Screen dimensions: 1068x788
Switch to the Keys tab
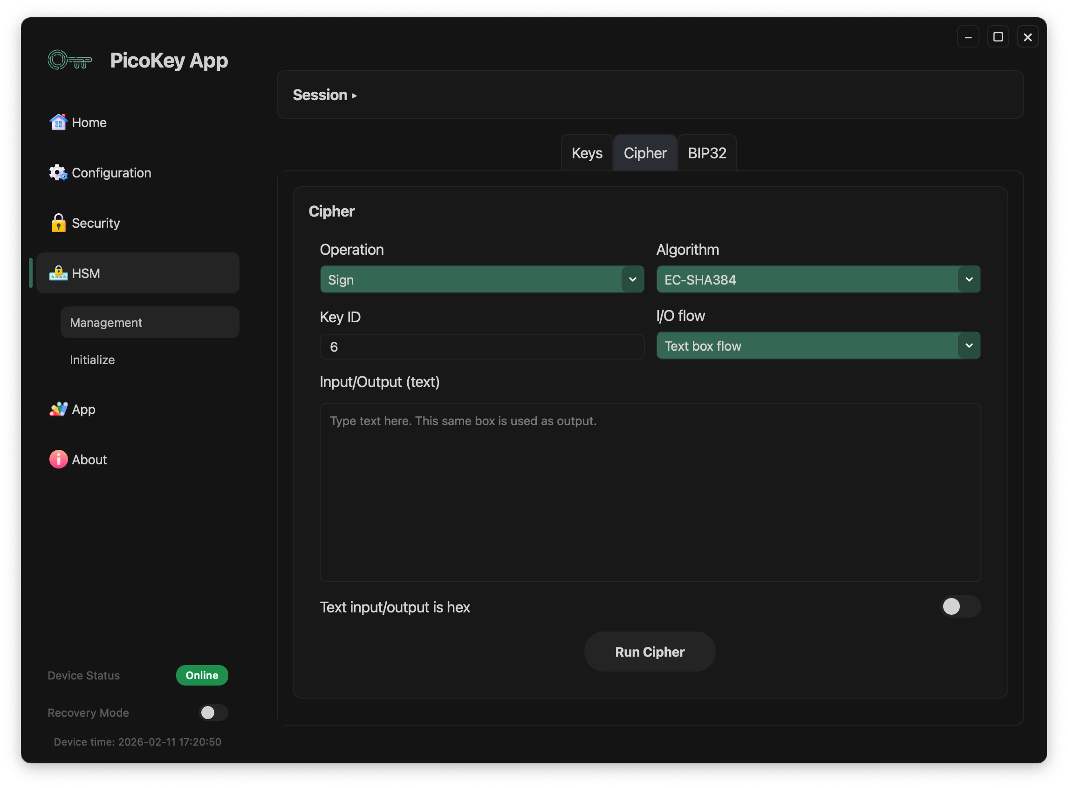click(x=587, y=153)
